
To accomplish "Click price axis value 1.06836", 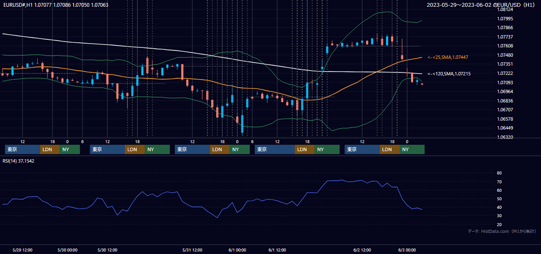I will click(505, 101).
